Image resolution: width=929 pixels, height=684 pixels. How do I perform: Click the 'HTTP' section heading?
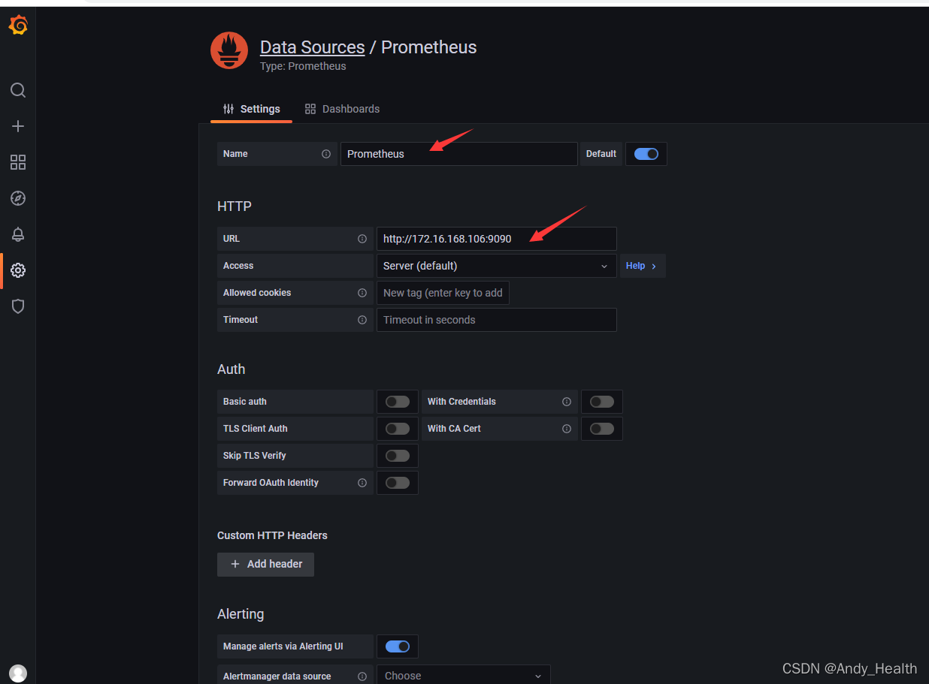pos(235,206)
